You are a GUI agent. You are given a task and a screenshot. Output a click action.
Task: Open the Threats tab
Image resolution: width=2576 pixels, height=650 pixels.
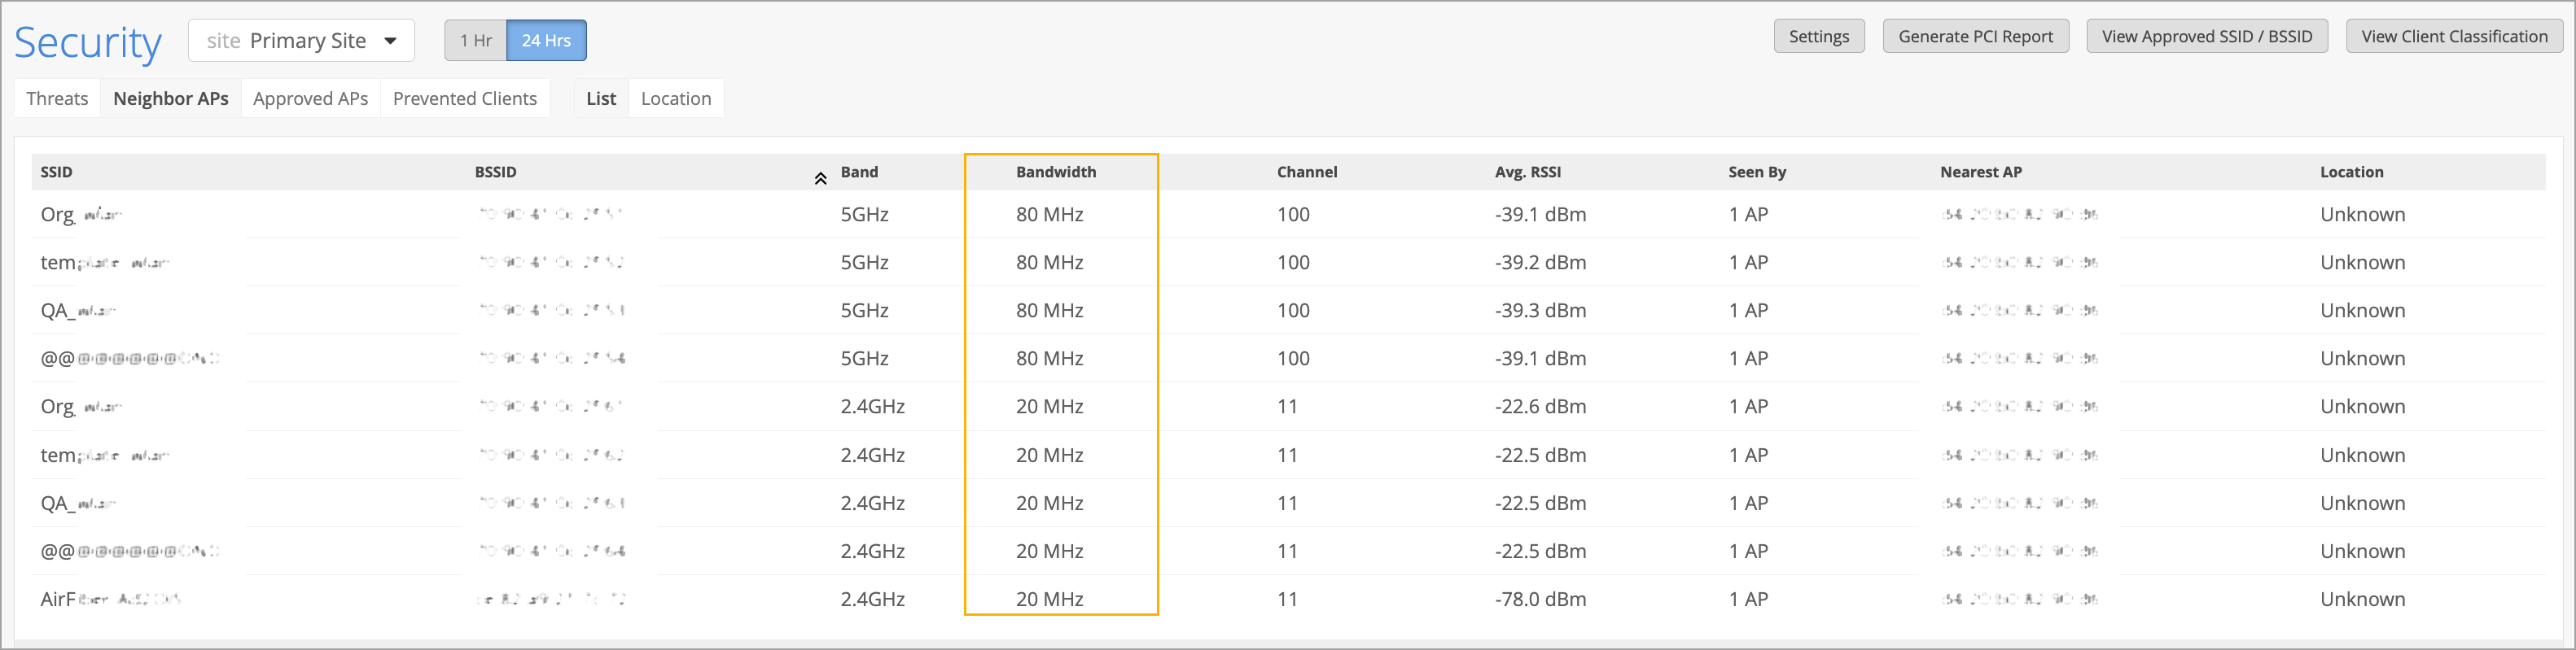click(57, 99)
